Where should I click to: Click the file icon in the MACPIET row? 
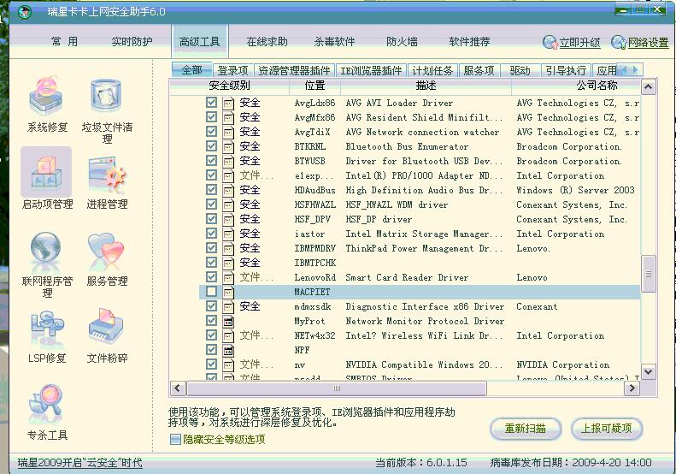(228, 293)
